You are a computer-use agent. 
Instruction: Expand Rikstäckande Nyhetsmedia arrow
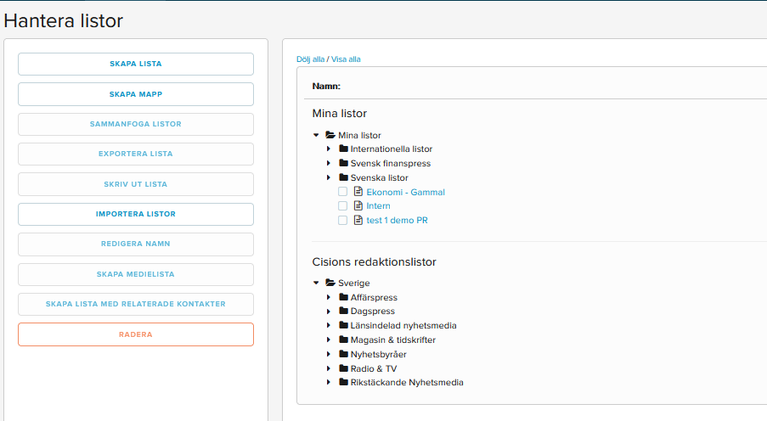point(329,382)
